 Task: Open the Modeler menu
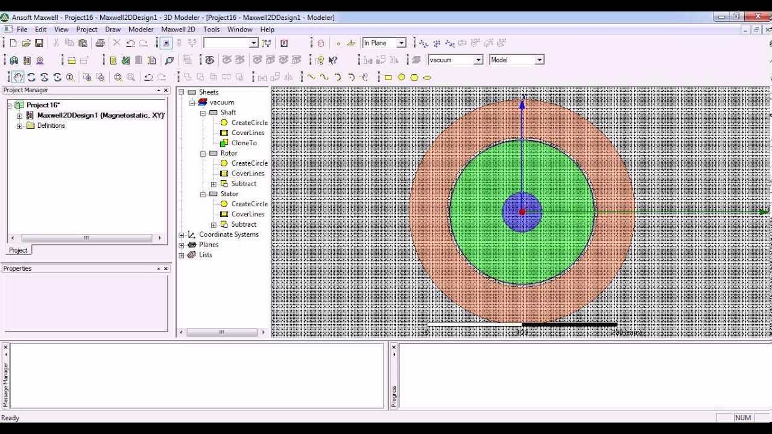141,29
